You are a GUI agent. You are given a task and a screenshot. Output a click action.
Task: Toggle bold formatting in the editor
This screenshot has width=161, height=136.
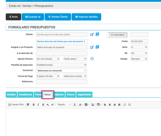[34, 105]
